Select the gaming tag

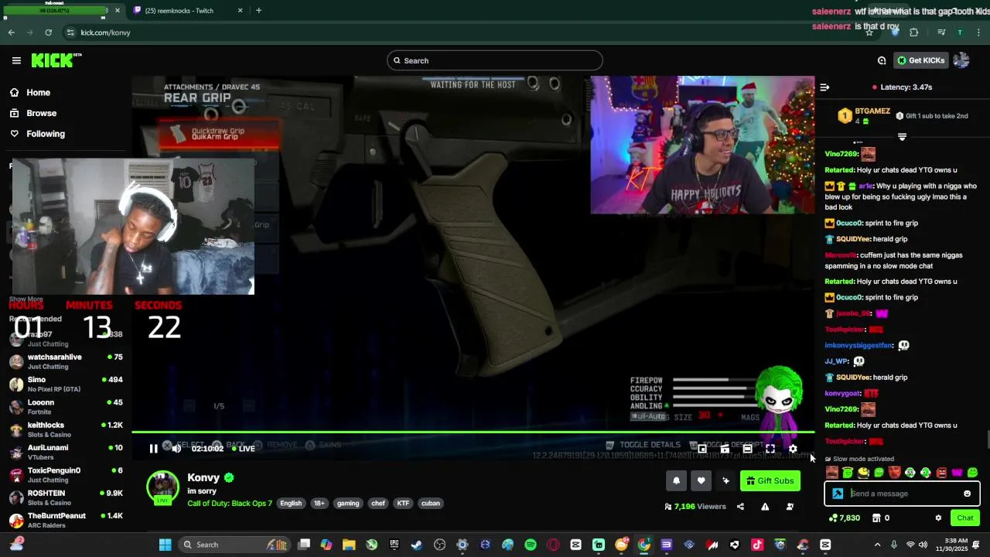tap(348, 503)
